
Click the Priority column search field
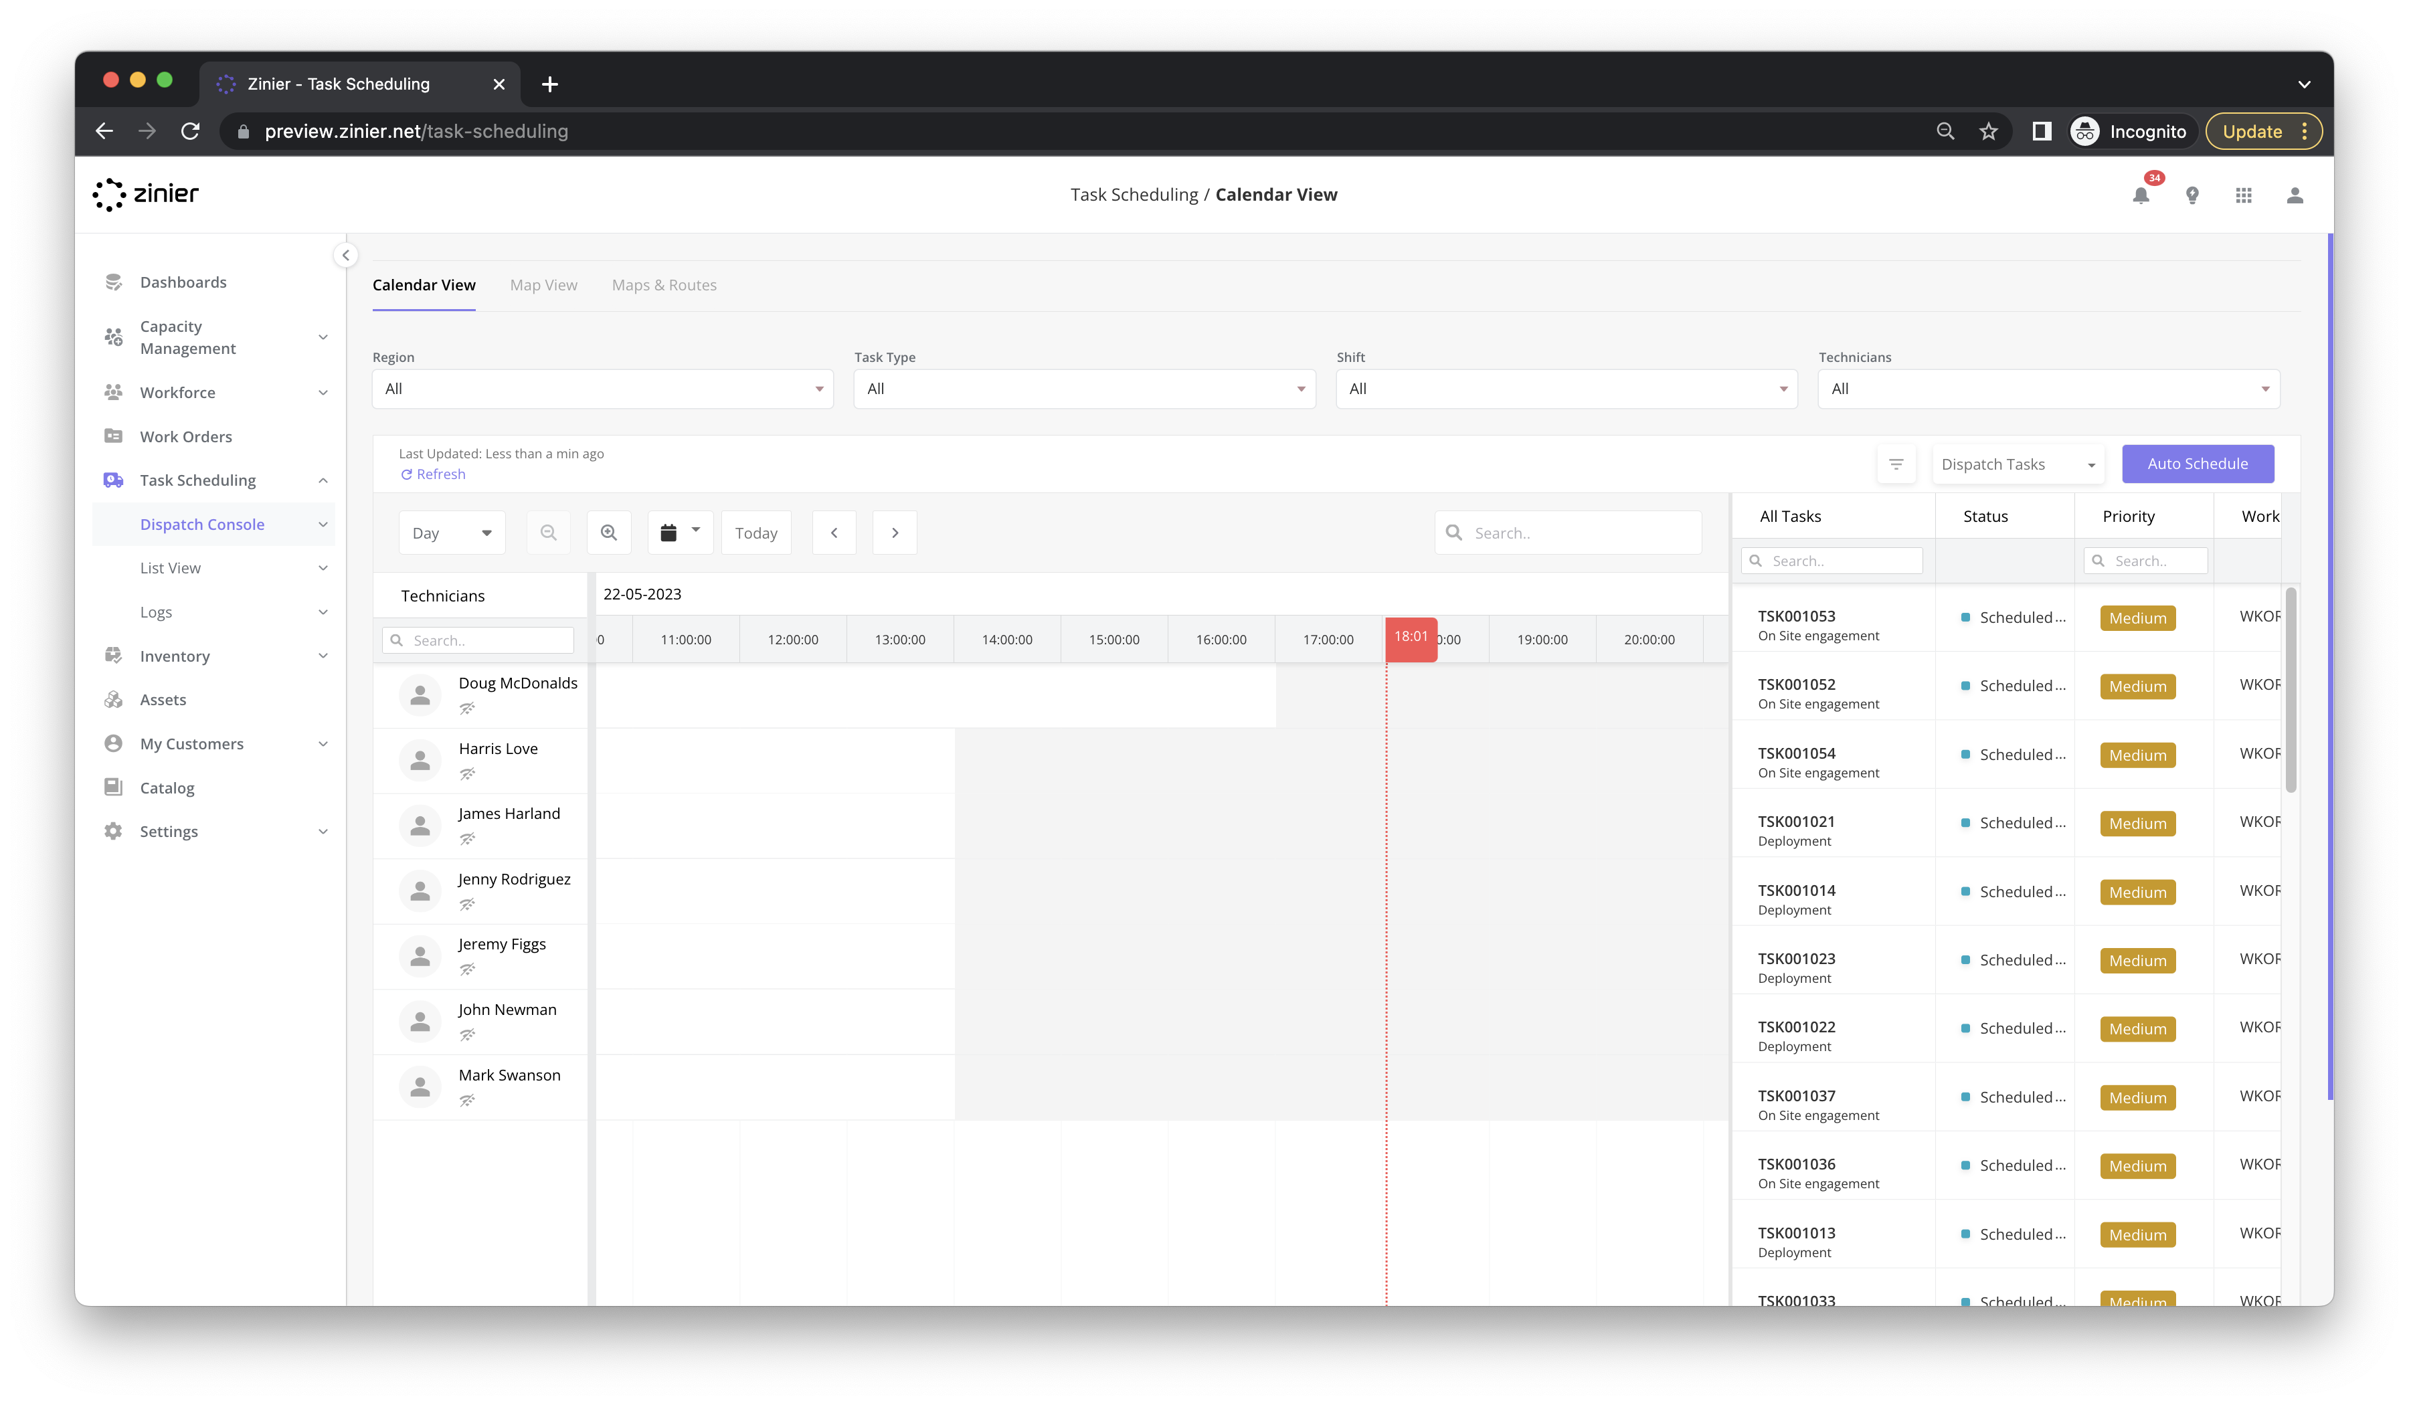(x=2145, y=561)
